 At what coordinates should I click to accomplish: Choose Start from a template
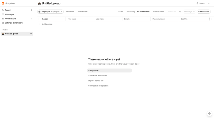click(98, 76)
